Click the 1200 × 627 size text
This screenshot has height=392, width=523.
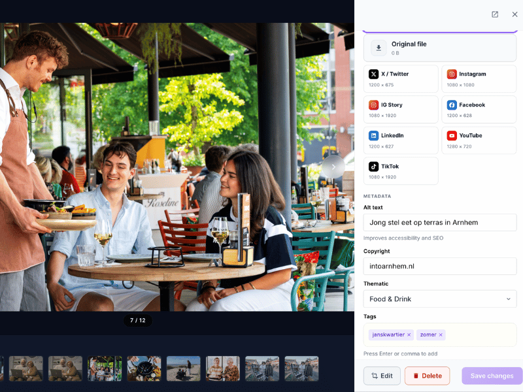click(x=381, y=146)
